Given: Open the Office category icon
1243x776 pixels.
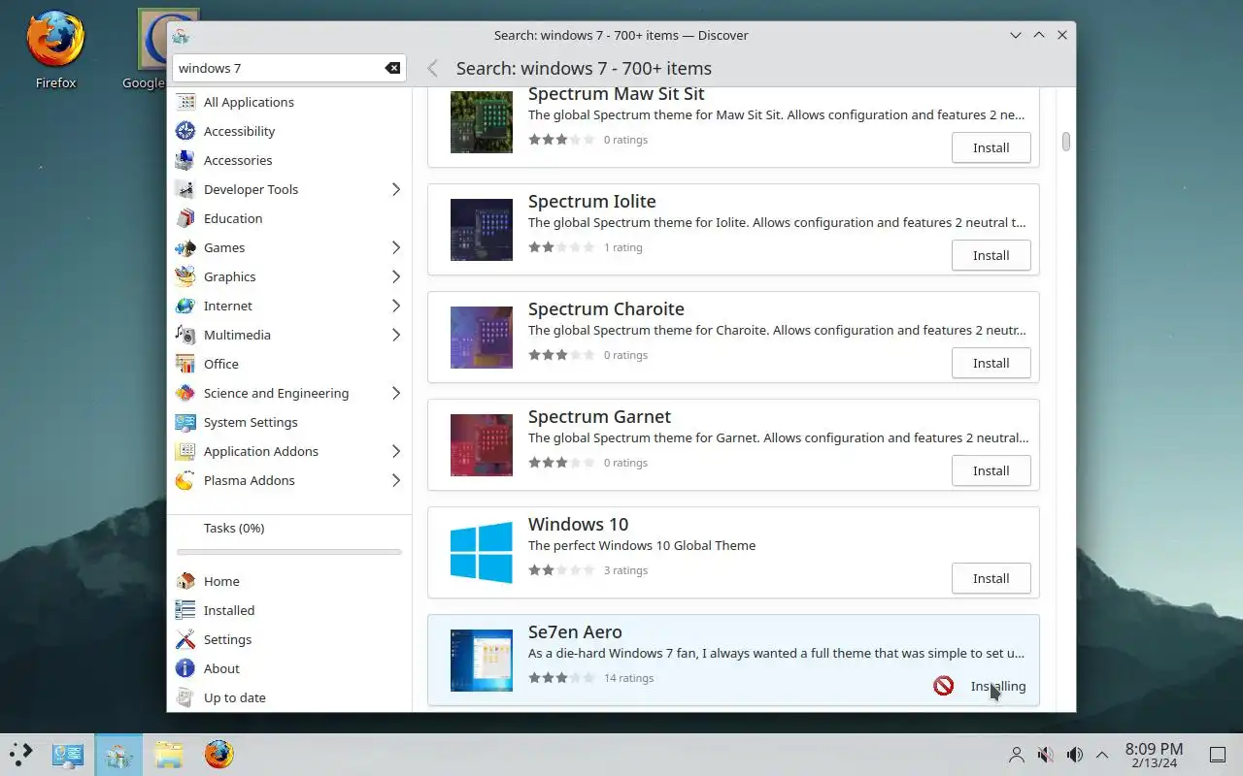Looking at the screenshot, I should pyautogui.click(x=185, y=364).
